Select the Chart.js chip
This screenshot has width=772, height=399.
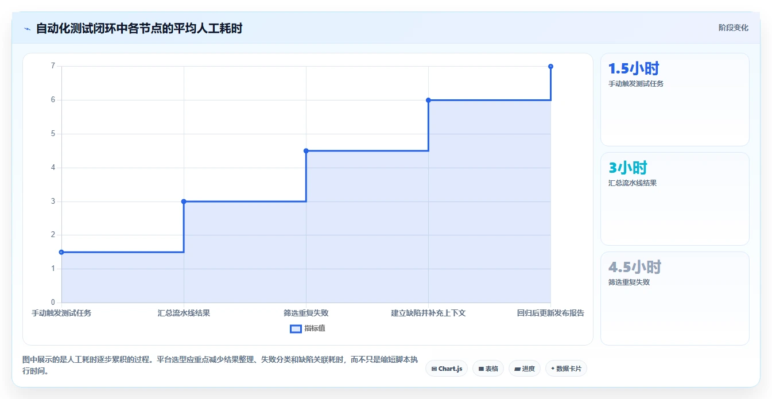[x=447, y=369]
